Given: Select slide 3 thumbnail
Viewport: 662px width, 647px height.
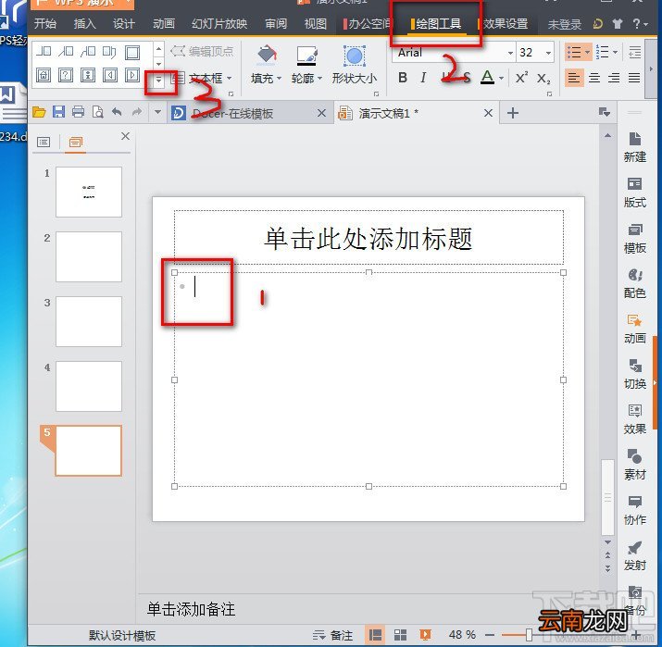Looking at the screenshot, I should (89, 321).
